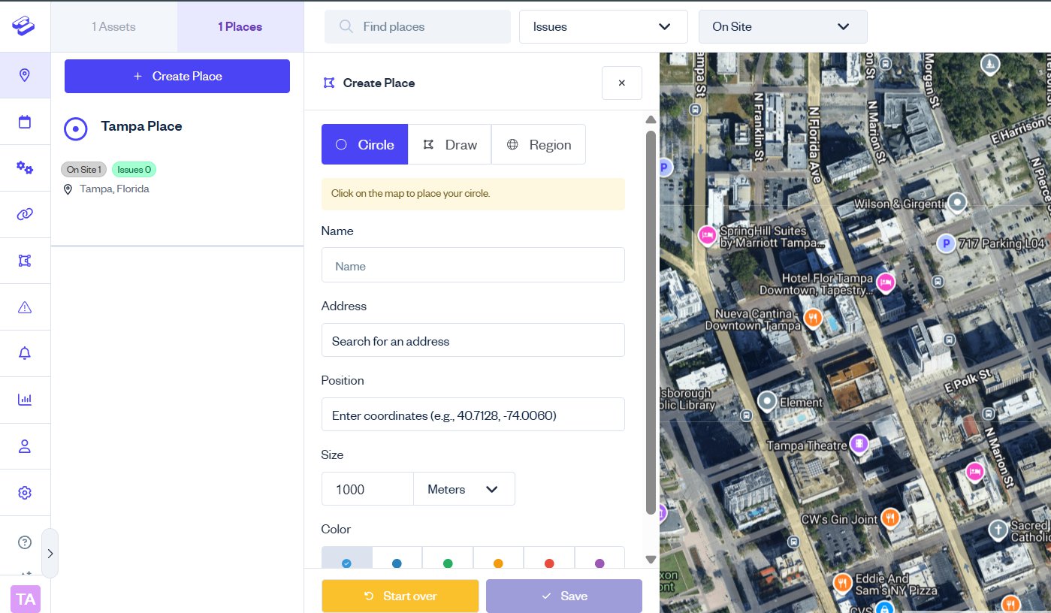Open the On Site filter dropdown

(x=782, y=26)
